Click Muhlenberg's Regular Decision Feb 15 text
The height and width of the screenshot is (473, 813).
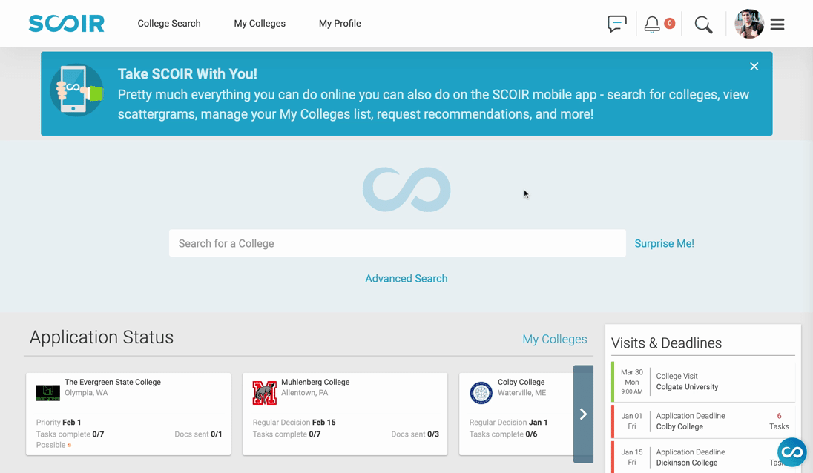(x=294, y=423)
